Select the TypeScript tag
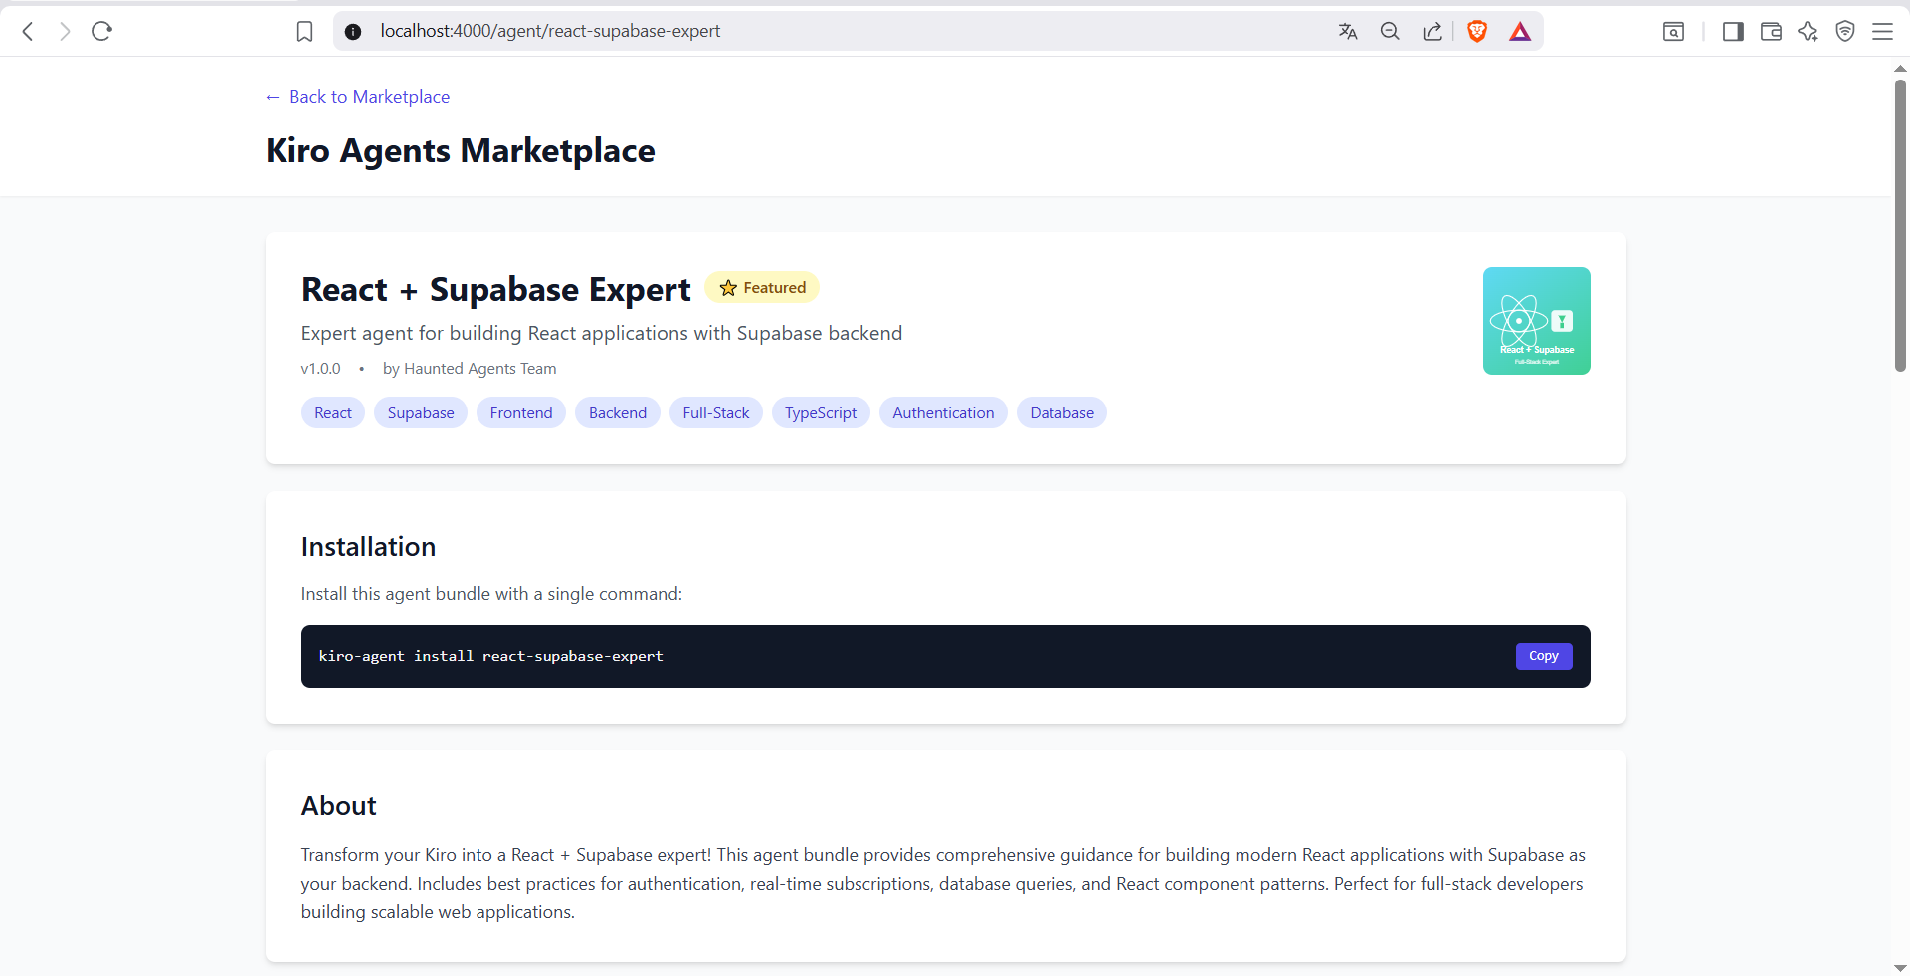This screenshot has height=976, width=1910. pyautogui.click(x=821, y=413)
